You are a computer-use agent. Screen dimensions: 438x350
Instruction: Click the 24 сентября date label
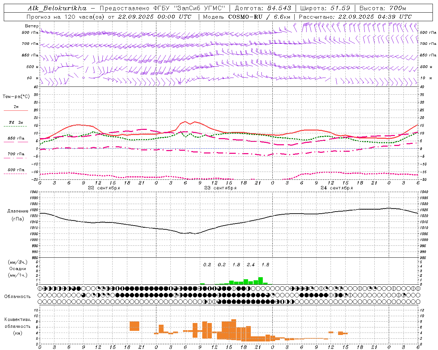click(337, 188)
